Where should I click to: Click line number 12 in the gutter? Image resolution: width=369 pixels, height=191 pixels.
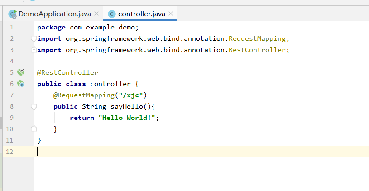[x=10, y=152]
